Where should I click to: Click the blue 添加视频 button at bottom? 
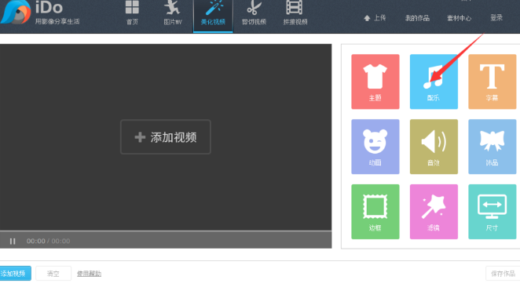[x=15, y=274]
